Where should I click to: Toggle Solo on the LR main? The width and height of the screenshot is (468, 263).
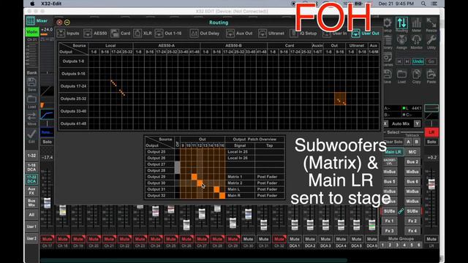pos(431,142)
